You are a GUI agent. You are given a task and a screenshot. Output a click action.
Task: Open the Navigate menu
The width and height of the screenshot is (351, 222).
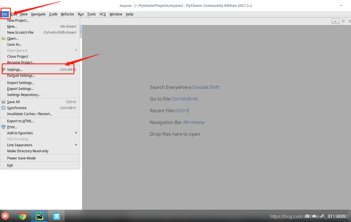(x=38, y=14)
